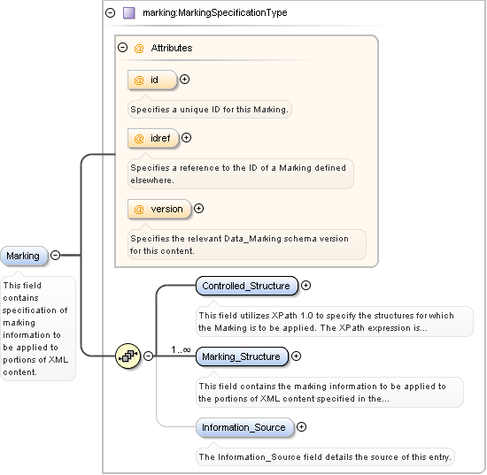This screenshot has width=487, height=475.
Task: Select the Controlled_Structure element box
Action: (x=247, y=286)
